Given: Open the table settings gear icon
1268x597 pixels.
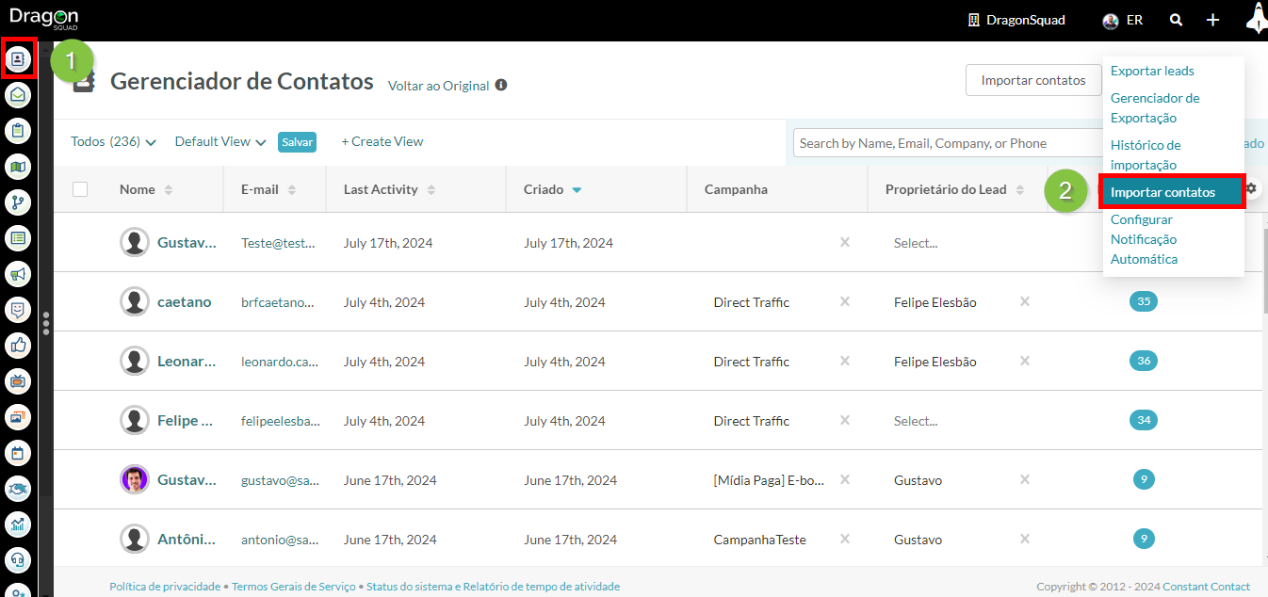Looking at the screenshot, I should click(1251, 189).
